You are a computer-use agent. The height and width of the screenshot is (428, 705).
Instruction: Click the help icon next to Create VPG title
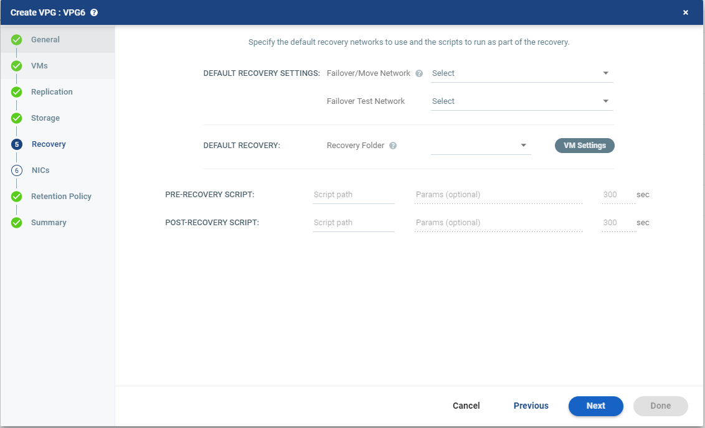[x=94, y=12]
